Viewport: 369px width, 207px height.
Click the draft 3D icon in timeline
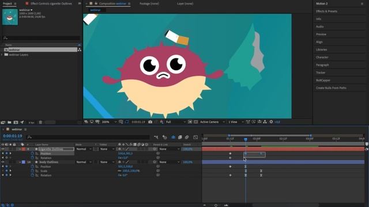[x=164, y=137]
